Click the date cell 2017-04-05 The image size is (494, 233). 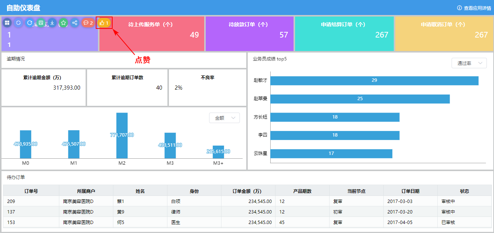[410, 222]
